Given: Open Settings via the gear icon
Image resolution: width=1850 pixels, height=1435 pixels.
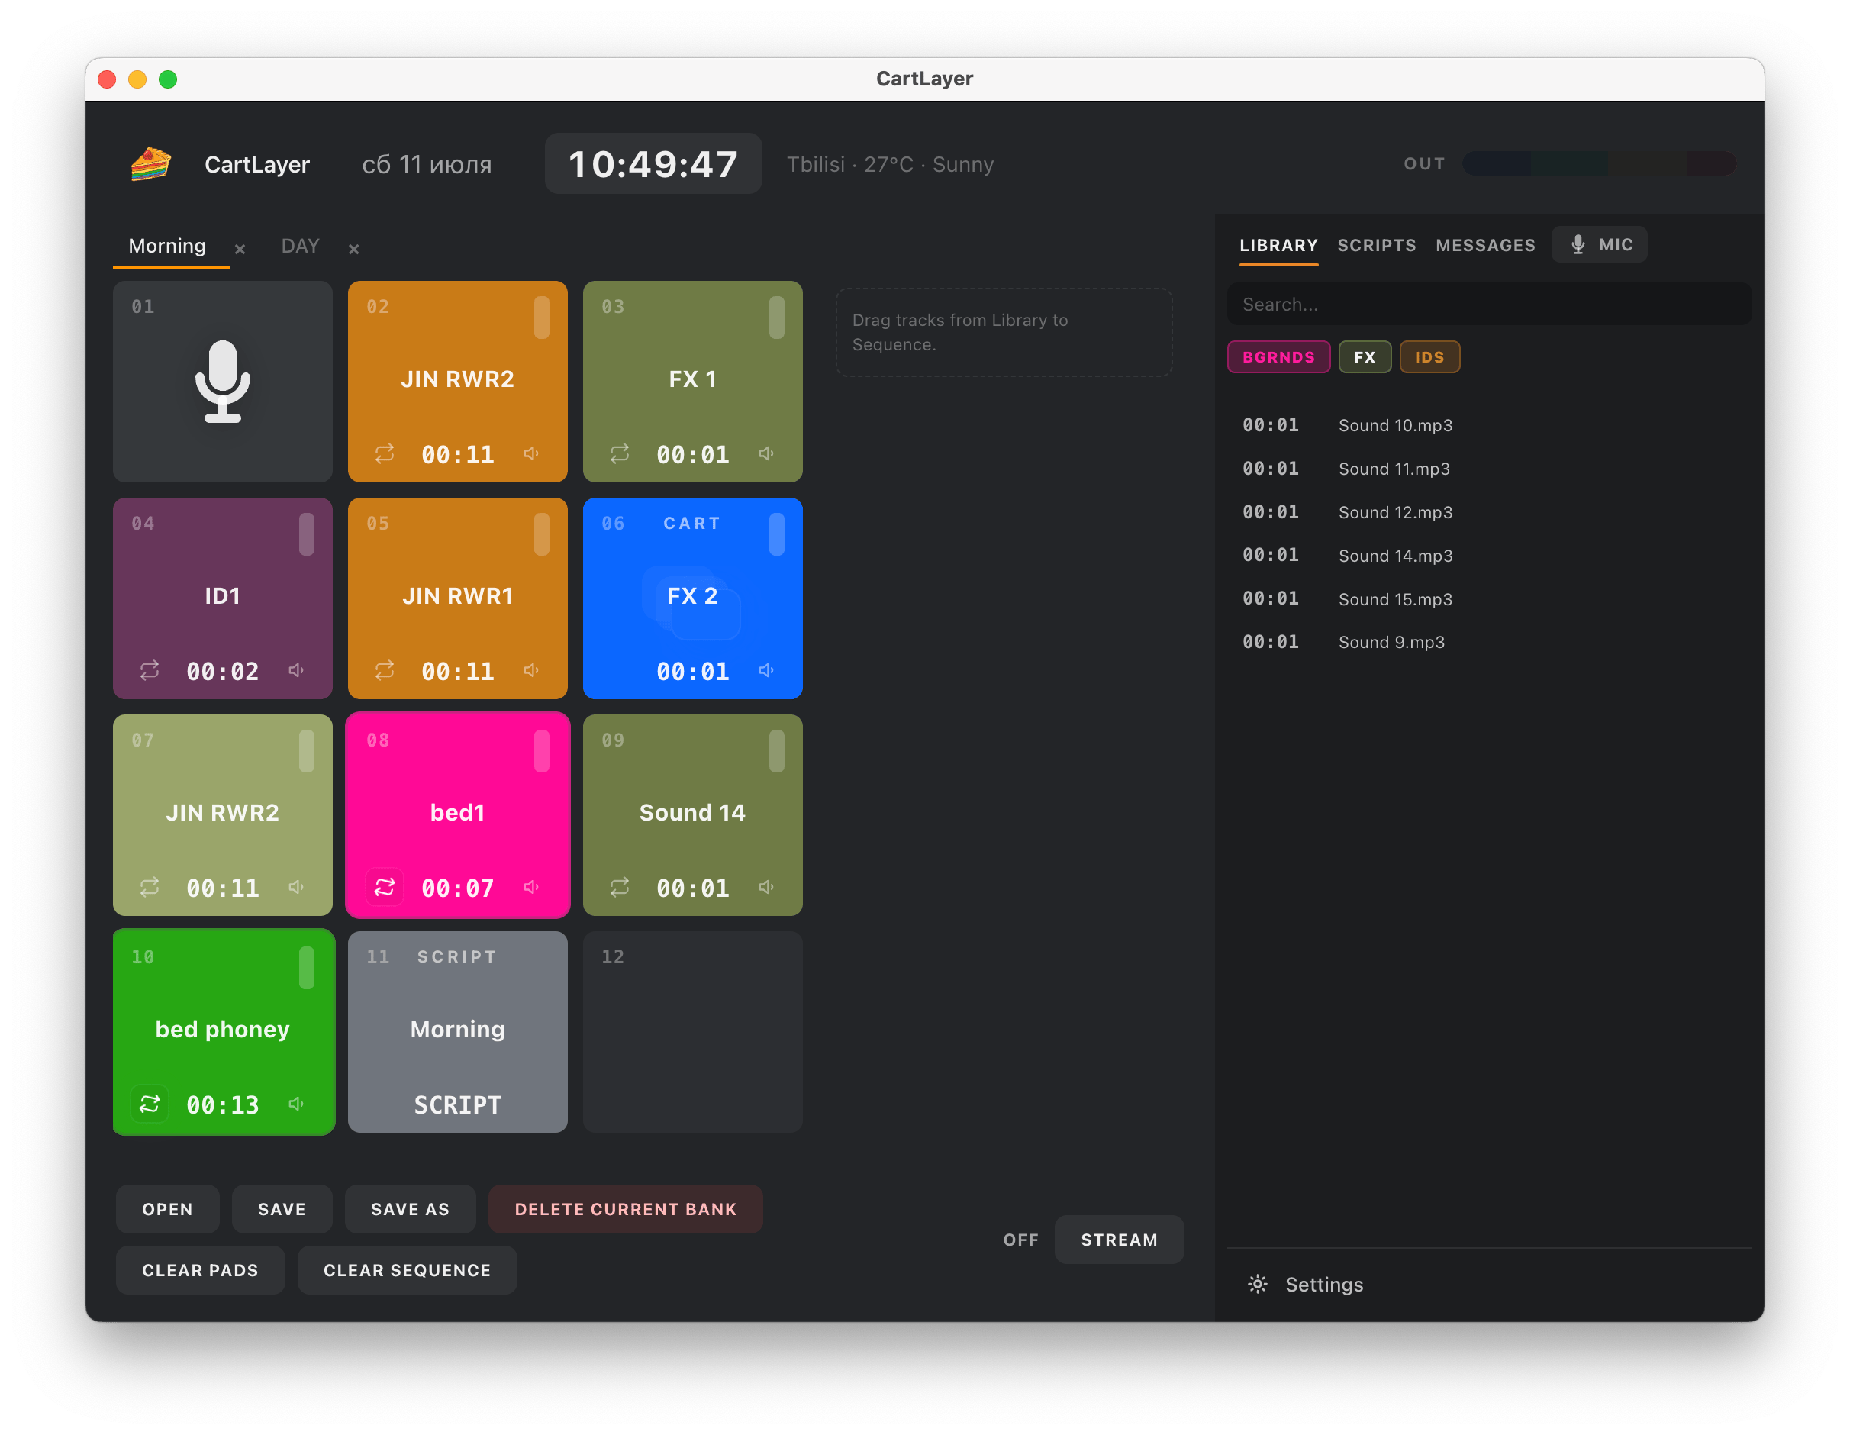Looking at the screenshot, I should click(1258, 1284).
